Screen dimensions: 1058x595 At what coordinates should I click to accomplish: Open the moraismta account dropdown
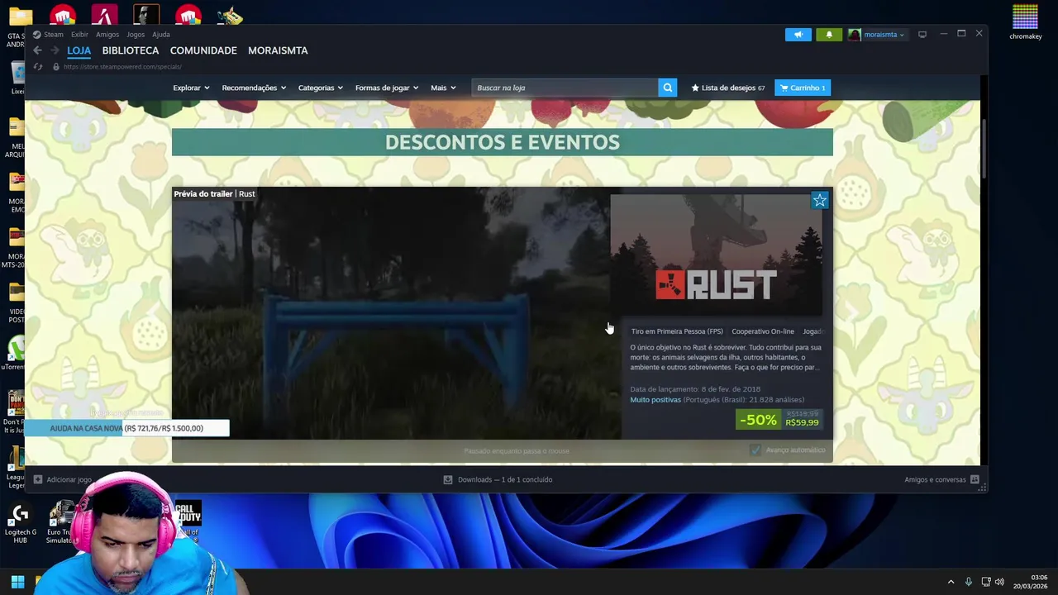[x=884, y=35]
